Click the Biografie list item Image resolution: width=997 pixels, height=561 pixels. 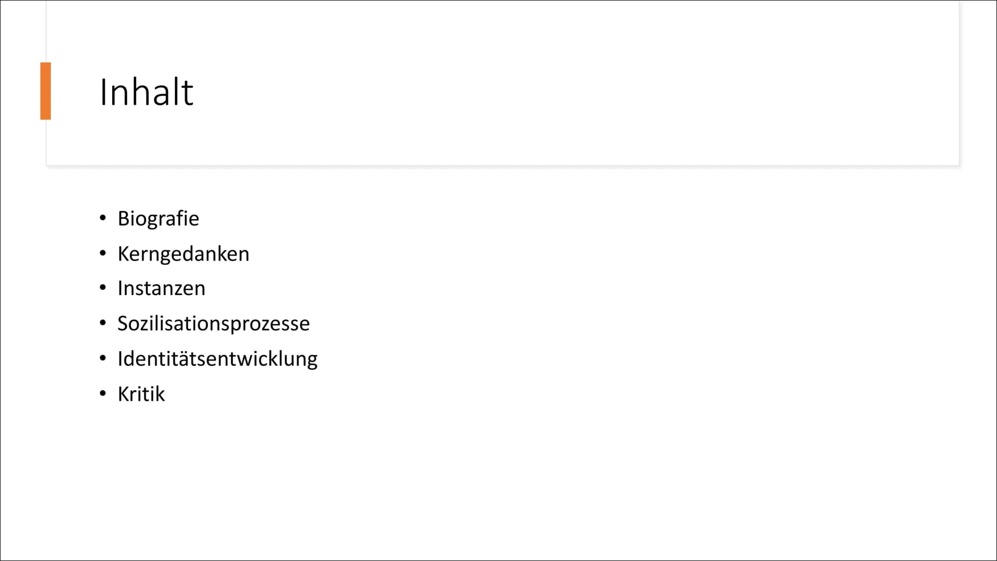[x=158, y=219]
